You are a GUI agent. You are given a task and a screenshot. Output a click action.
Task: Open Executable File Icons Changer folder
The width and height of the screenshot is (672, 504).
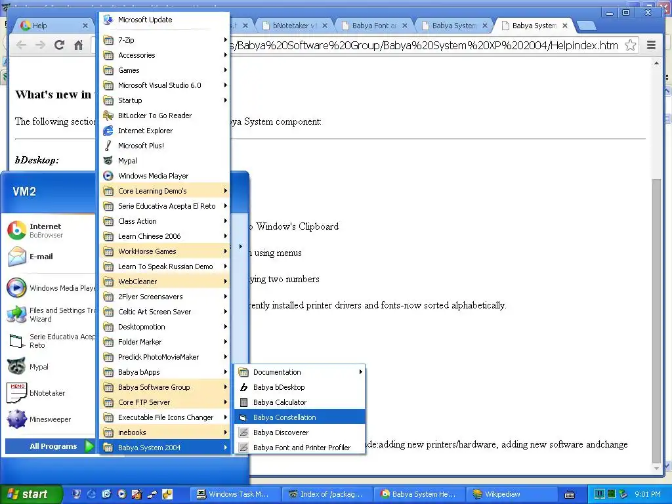165,417
